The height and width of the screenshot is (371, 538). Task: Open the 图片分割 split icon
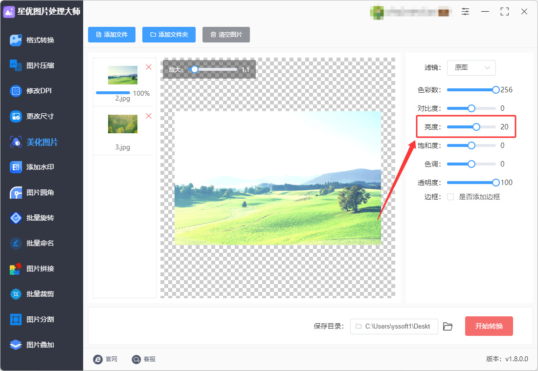click(x=16, y=319)
